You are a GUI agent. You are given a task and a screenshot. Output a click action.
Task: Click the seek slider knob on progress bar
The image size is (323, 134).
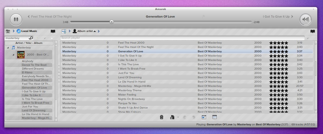coord(111,22)
